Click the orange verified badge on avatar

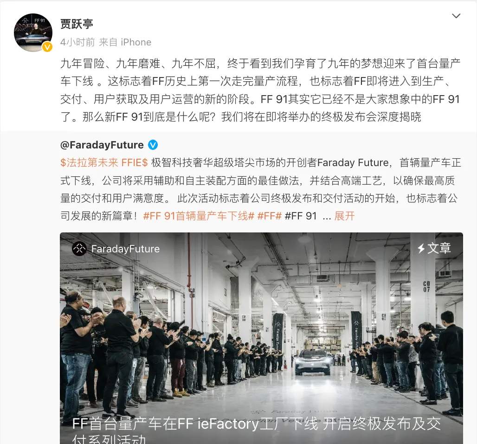tap(47, 47)
